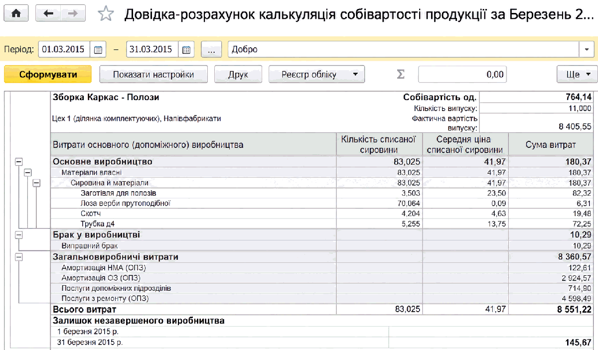
Task: Select the Трубка д4 row
Action: 322,224
